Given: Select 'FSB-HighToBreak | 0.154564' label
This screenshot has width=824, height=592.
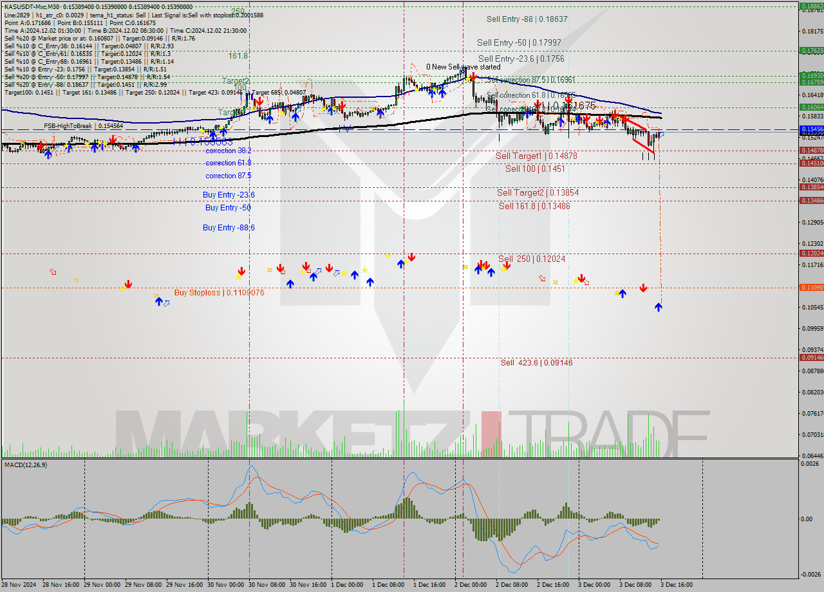Looking at the screenshot, I should pos(83,126).
